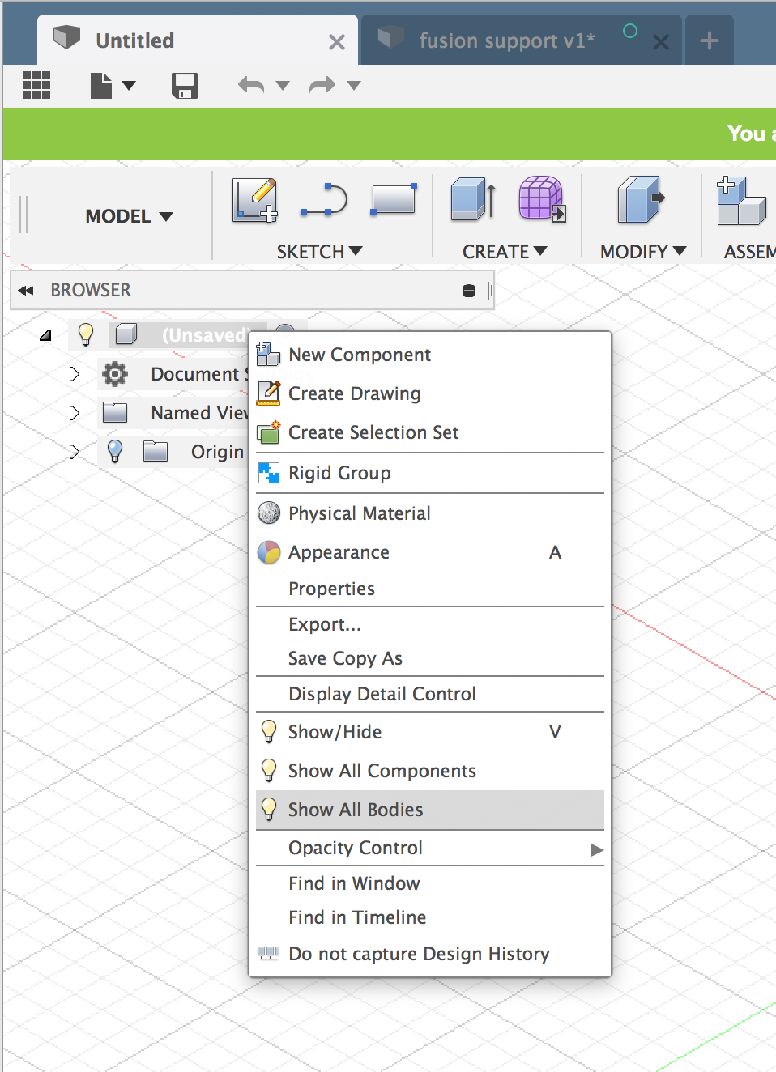Toggle visibility bulb of Origin folder

tap(115, 451)
